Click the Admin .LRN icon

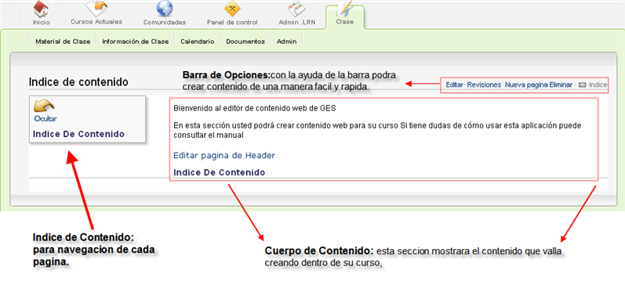(x=296, y=9)
